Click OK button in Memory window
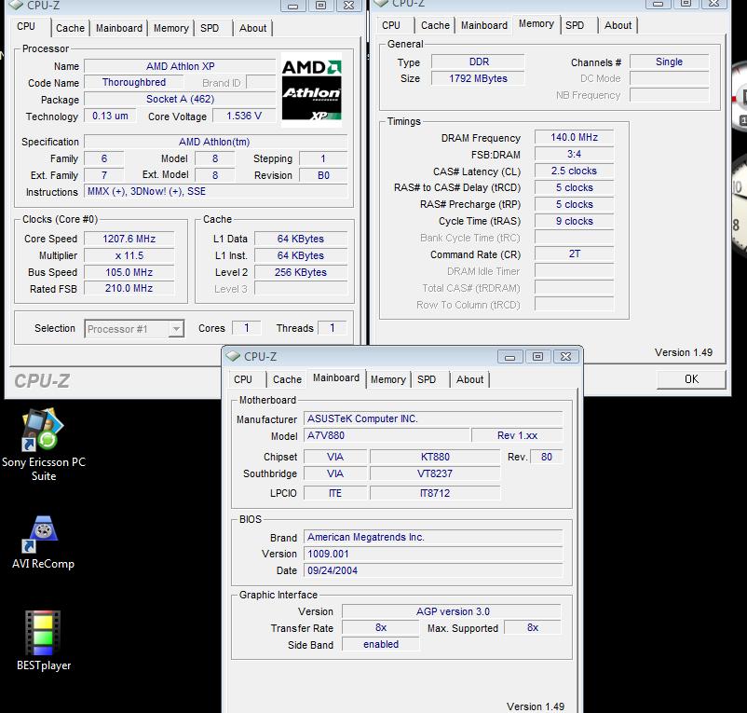 (x=691, y=379)
